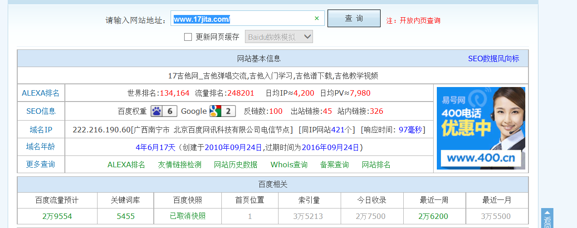Click the 网站基本信息 section header
This screenshot has width=577, height=228.
pyautogui.click(x=259, y=59)
